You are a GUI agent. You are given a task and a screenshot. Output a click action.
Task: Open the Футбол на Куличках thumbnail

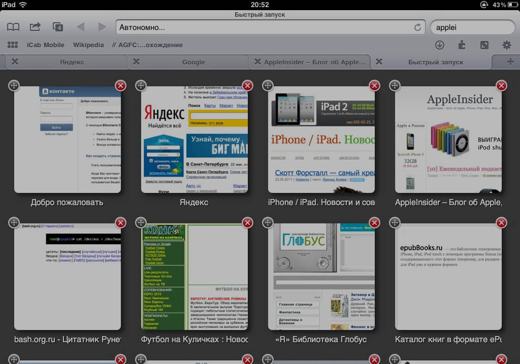point(194,277)
